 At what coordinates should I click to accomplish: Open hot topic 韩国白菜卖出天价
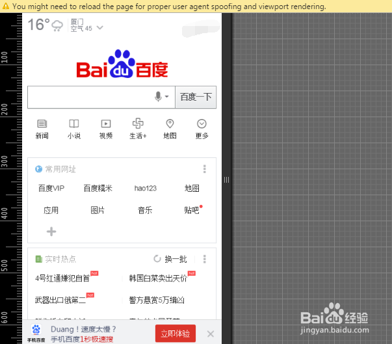click(158, 278)
